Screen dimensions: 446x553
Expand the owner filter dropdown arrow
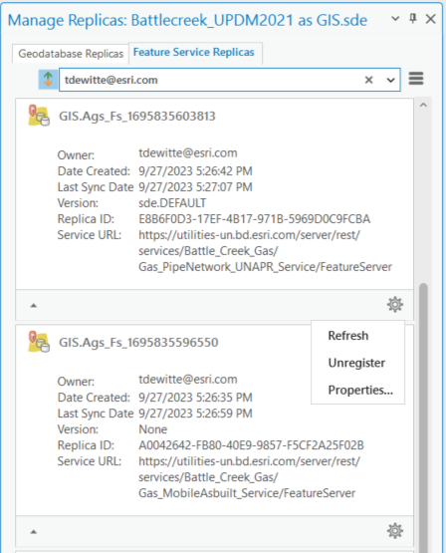click(x=390, y=81)
